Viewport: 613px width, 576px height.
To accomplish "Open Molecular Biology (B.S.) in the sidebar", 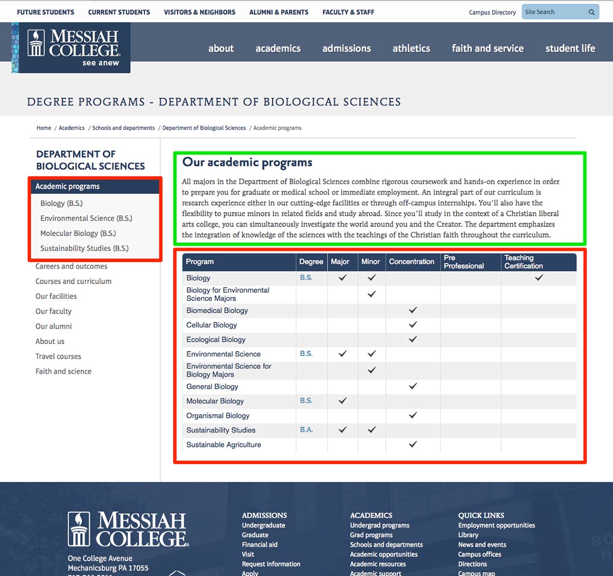I will coord(78,233).
